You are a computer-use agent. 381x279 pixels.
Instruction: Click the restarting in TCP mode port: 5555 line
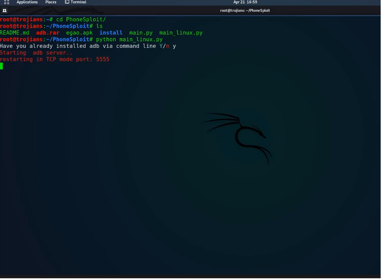[x=55, y=60]
